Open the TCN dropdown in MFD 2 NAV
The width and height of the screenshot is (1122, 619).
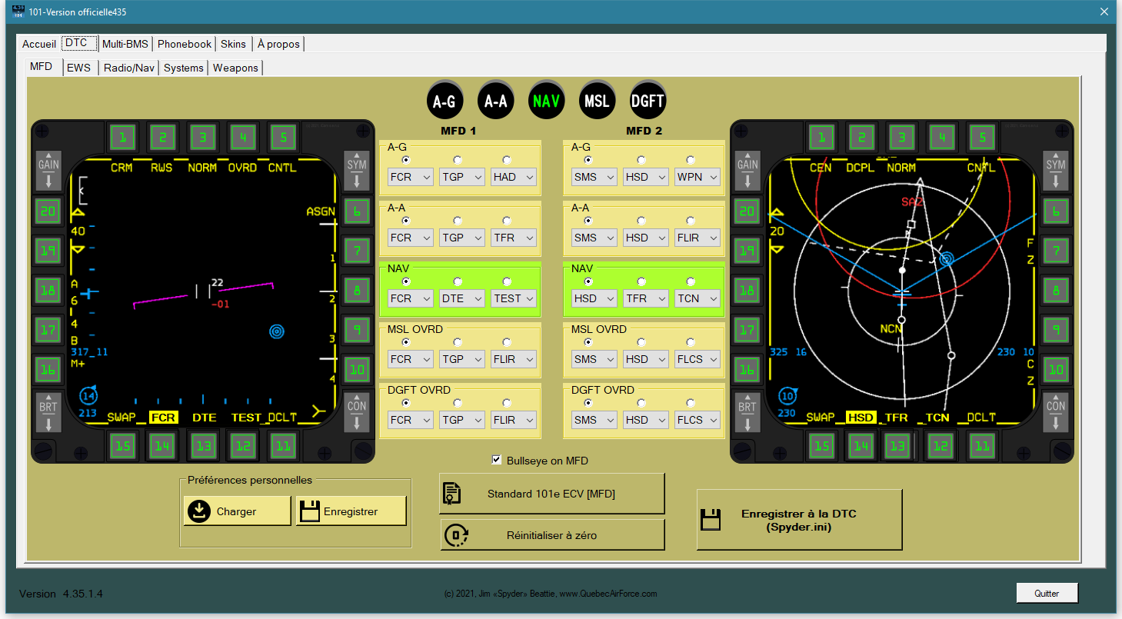point(698,298)
